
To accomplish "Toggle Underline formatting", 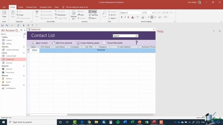I will [x=128, y=17].
